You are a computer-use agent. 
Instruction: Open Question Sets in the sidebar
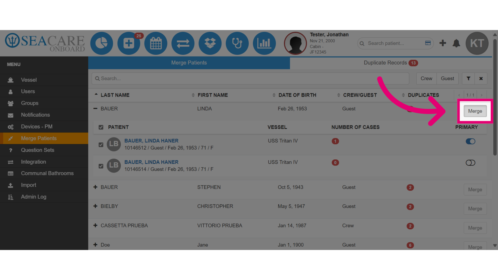tap(44, 150)
